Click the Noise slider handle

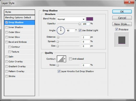58,65
